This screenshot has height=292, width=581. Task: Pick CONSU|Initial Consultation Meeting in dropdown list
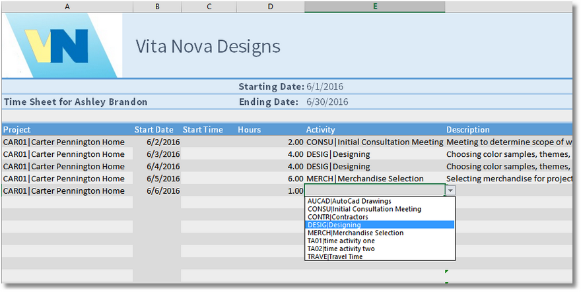[x=380, y=209]
